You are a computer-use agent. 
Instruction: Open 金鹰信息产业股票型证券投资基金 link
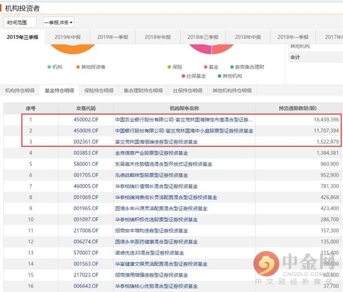[151, 153]
